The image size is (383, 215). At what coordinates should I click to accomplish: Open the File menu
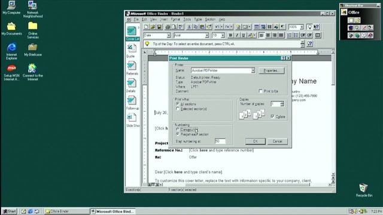(x=136, y=19)
